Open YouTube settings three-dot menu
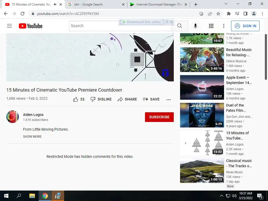The image size is (268, 201). tap(224, 26)
